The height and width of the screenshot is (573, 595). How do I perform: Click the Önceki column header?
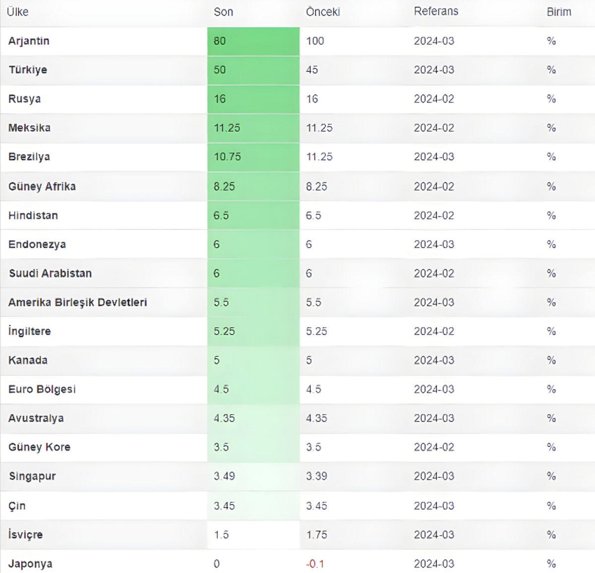[x=323, y=12]
